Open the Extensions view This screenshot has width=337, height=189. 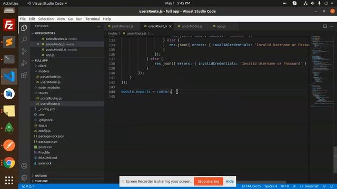[x=24, y=75]
